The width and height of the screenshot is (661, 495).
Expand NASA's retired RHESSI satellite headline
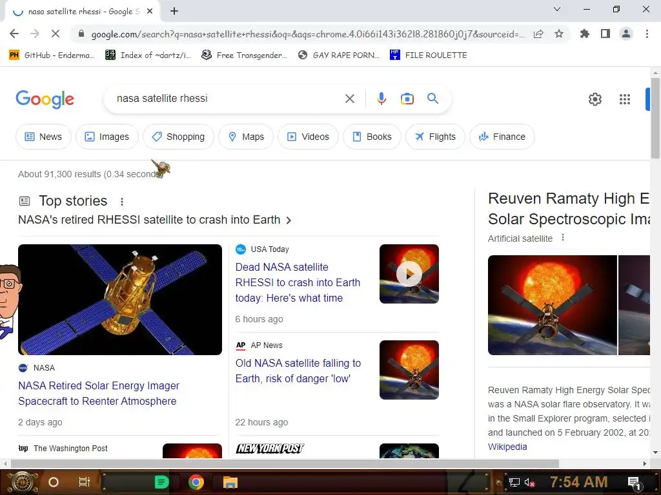click(x=155, y=220)
